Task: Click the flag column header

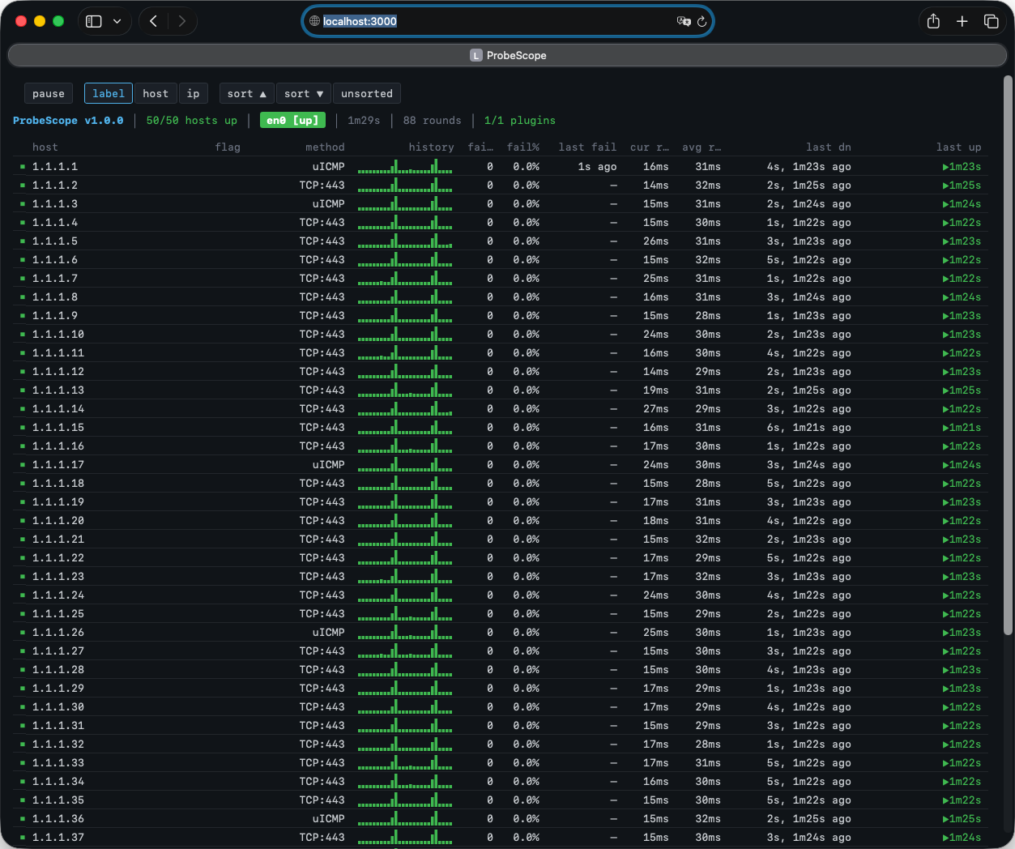Action: pos(228,147)
